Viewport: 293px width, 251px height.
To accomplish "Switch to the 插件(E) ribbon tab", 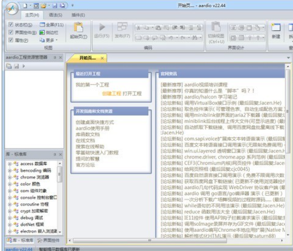I will (x=78, y=15).
